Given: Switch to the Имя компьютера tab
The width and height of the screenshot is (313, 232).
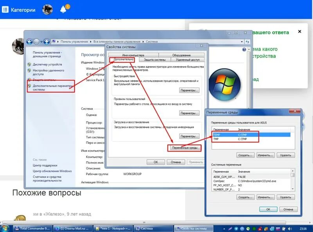Looking at the screenshot, I should coord(133,55).
